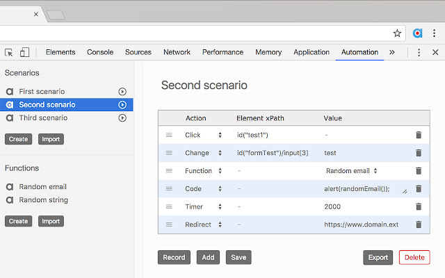Viewport: 445px width, 278px height.
Task: Open the Network tab
Action: click(177, 52)
